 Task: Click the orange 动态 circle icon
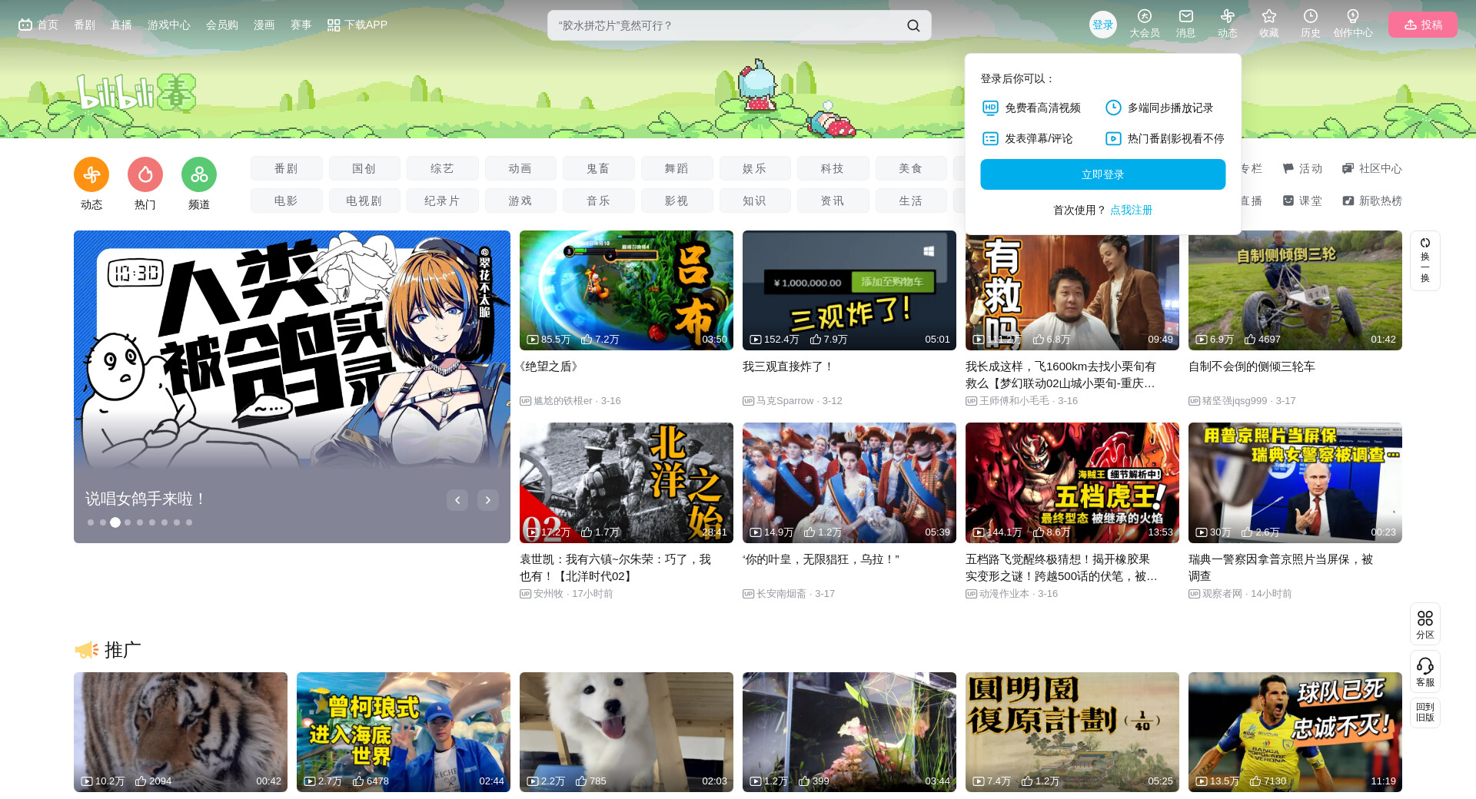coord(91,175)
